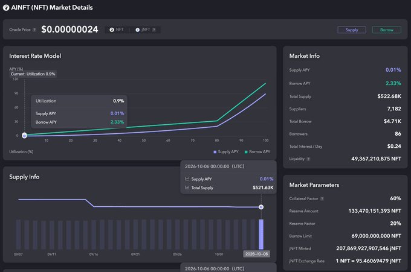This screenshot has width=411, height=272.
Task: Select the NFT token label in header
Action: (120, 30)
